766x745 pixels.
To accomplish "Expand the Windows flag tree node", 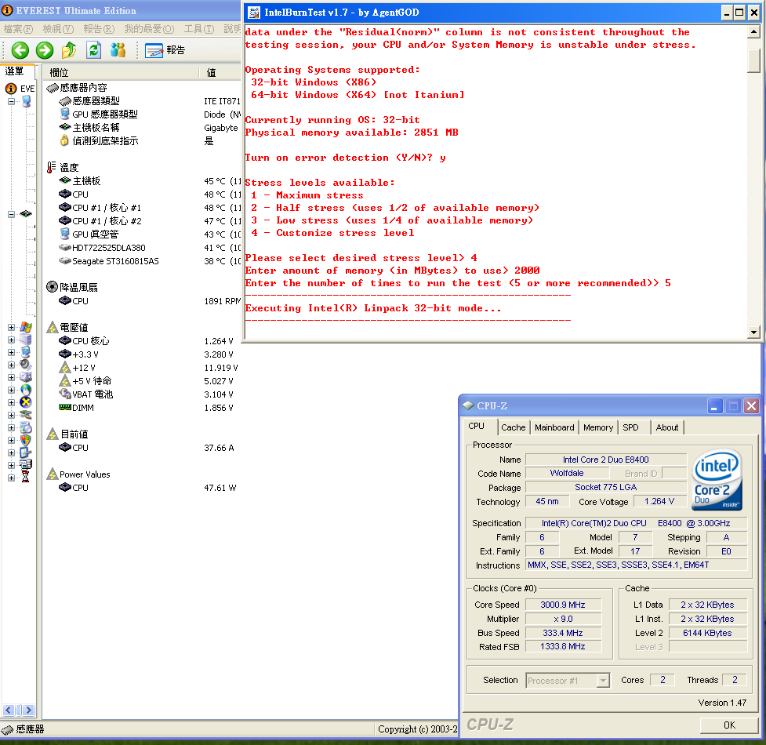I will [x=11, y=327].
